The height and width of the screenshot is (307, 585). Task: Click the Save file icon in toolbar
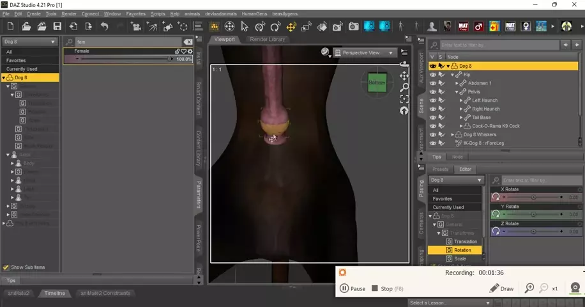coord(57,26)
